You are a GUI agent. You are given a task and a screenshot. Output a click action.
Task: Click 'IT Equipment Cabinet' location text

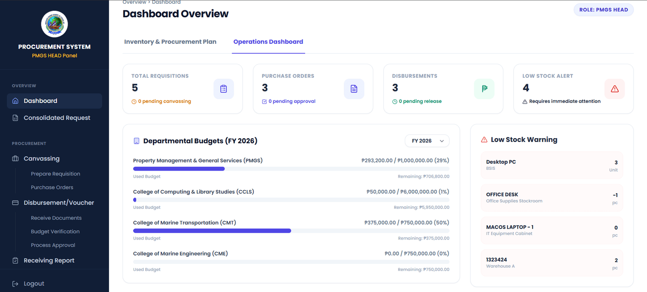pyautogui.click(x=509, y=234)
